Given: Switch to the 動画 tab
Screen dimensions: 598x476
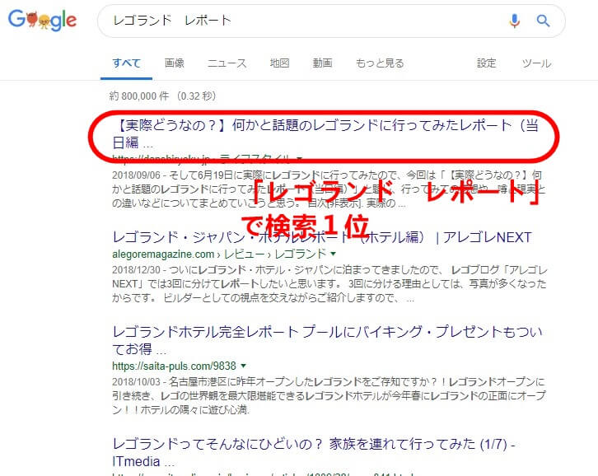Looking at the screenshot, I should click(323, 63).
